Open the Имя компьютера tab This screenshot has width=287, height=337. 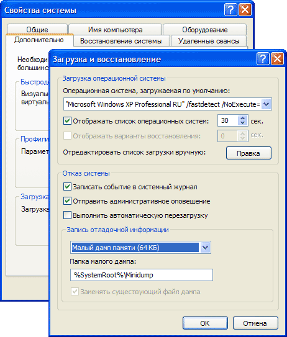(x=115, y=29)
